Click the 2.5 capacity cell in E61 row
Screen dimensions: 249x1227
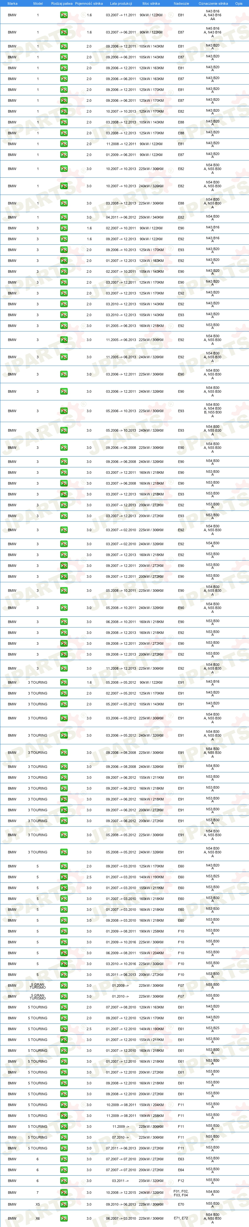pyautogui.click(x=89, y=1029)
